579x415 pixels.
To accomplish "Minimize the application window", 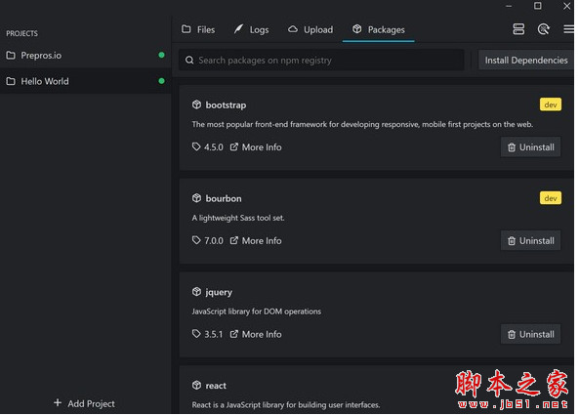I will coord(509,6).
